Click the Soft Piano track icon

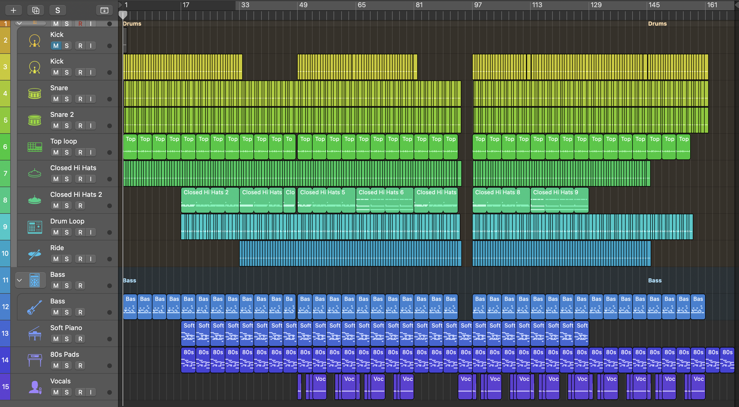pos(35,334)
